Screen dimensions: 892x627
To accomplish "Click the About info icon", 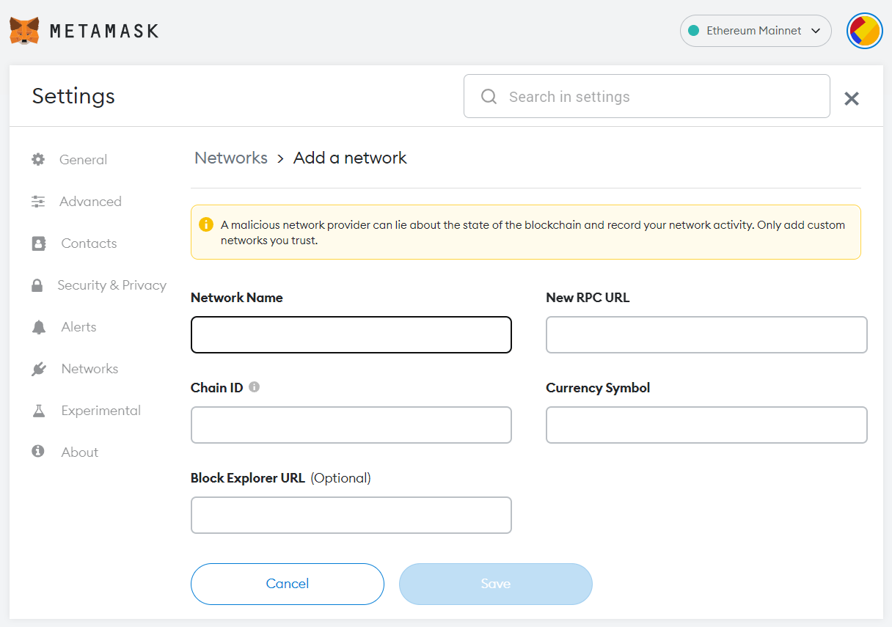I will coord(38,451).
